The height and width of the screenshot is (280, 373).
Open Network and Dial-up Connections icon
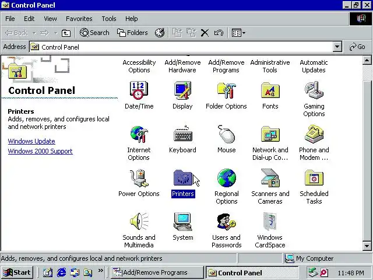tap(270, 134)
